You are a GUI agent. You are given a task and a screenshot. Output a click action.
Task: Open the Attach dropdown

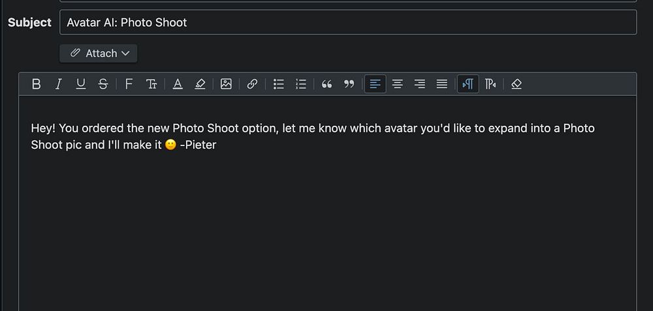point(99,53)
